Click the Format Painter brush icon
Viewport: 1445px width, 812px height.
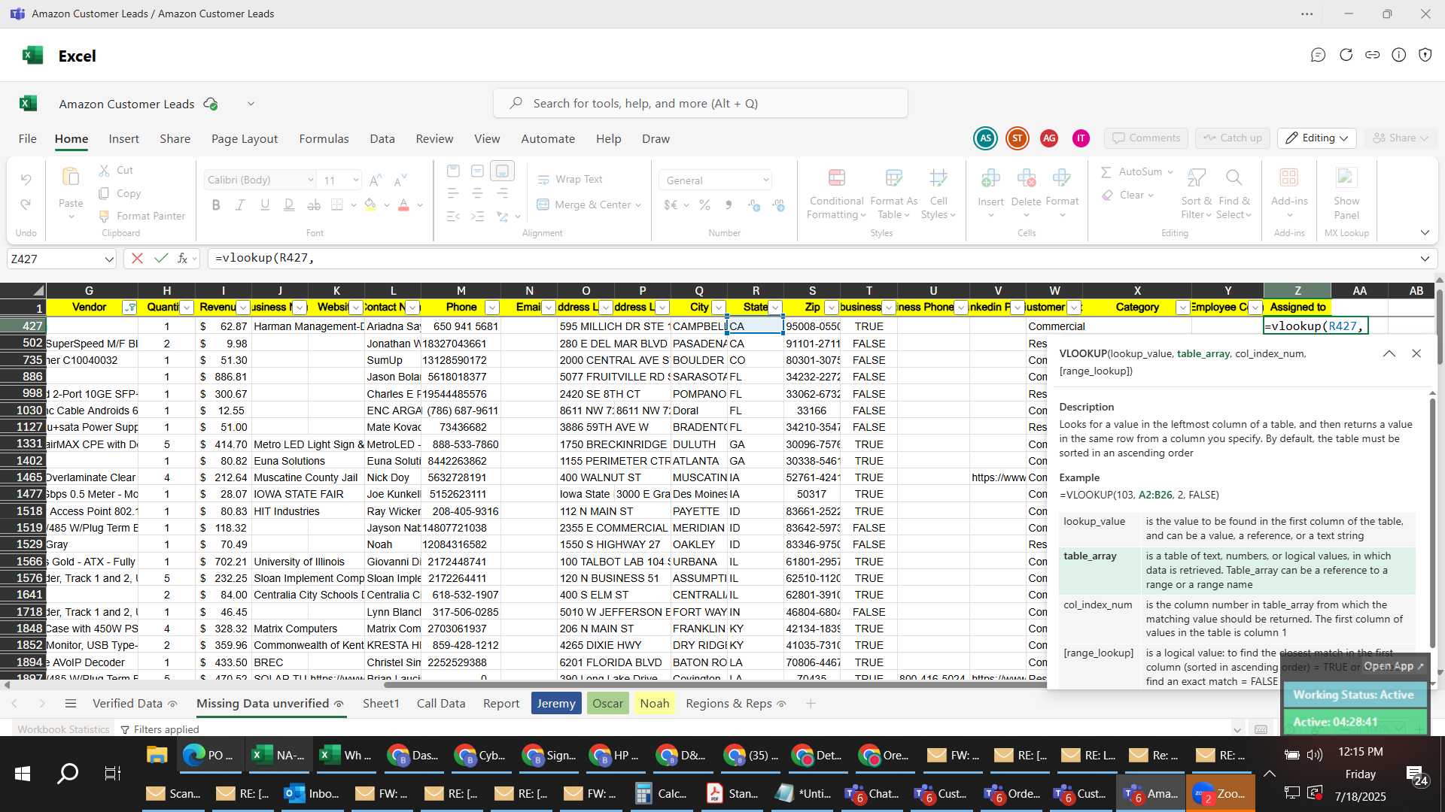[x=105, y=217]
